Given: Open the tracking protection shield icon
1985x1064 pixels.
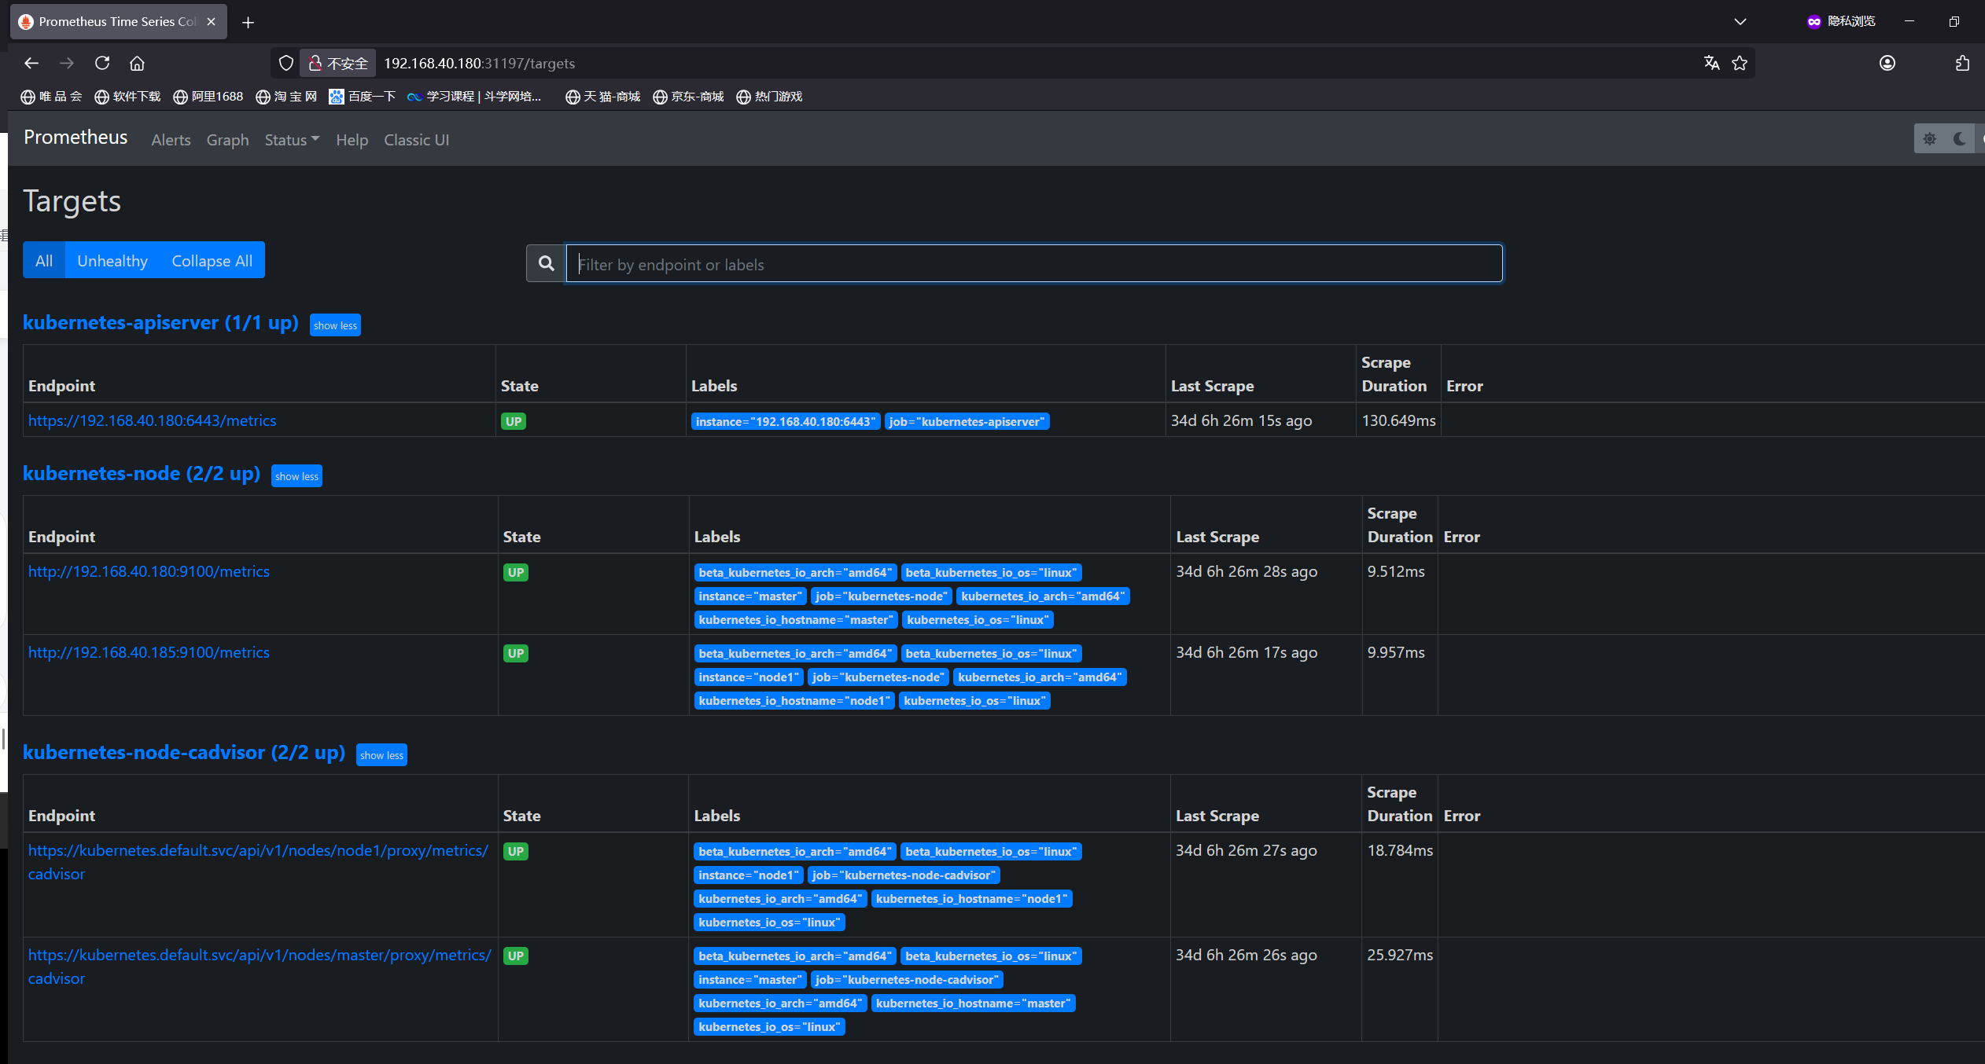Looking at the screenshot, I should (286, 63).
